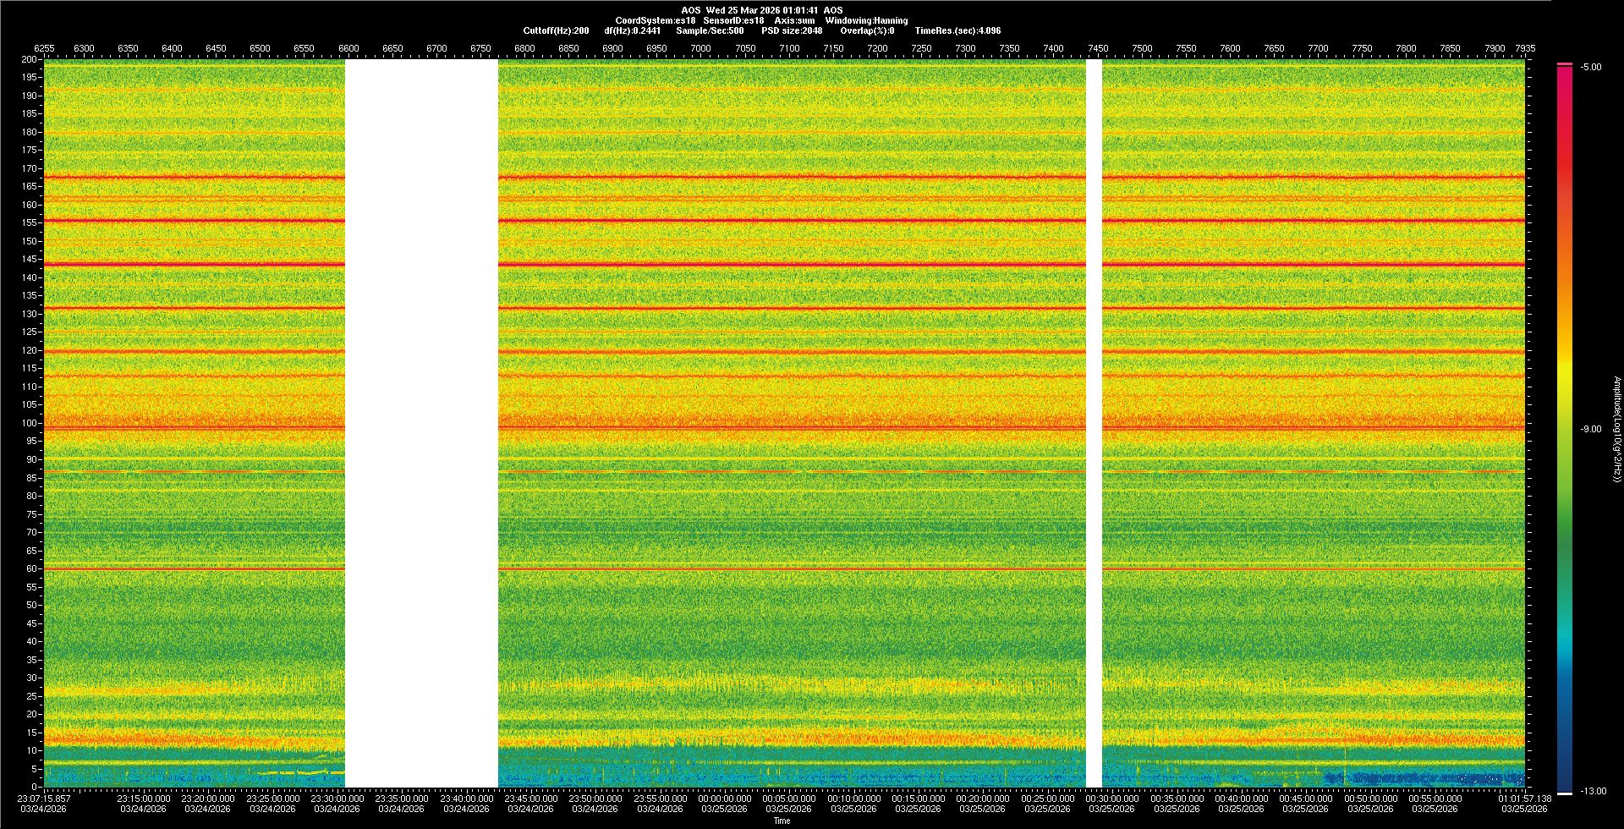Click the -5.00 color scale maximum label
The width and height of the screenshot is (1624, 829).
pos(1591,68)
